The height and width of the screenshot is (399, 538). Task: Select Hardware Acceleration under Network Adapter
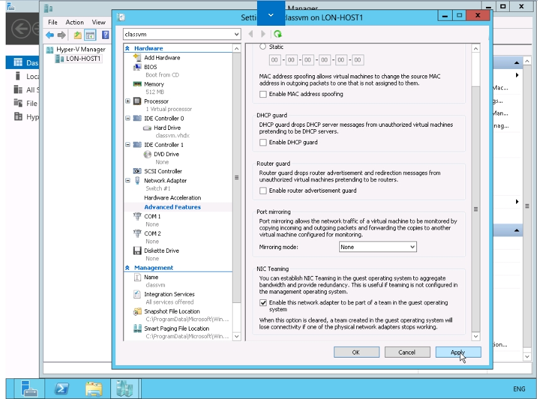(x=172, y=198)
